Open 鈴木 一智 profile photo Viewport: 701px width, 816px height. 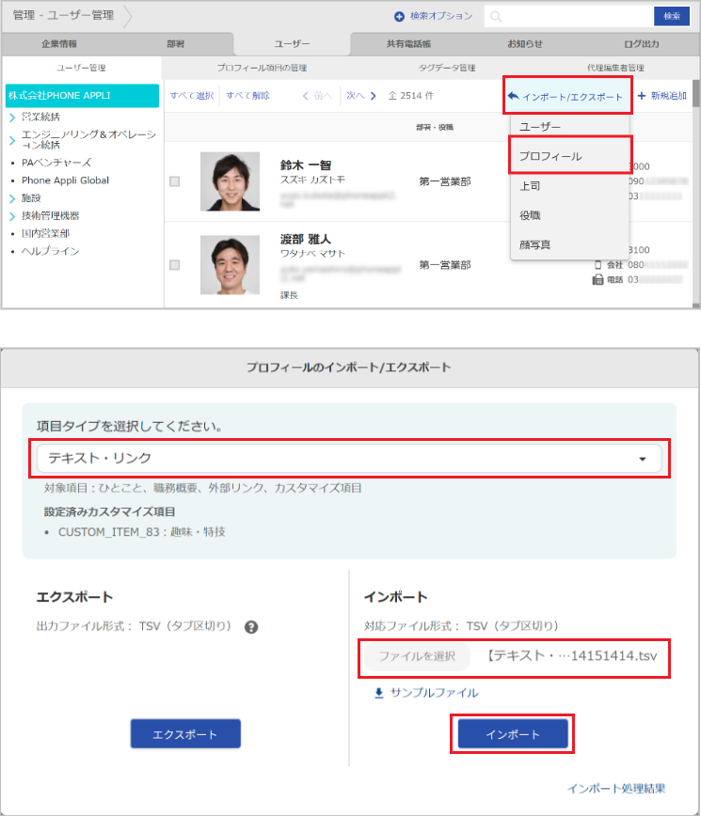pos(230,181)
